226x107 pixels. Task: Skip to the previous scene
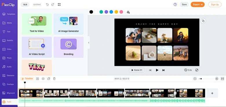point(150,70)
